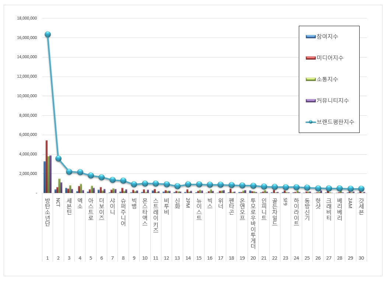The height and width of the screenshot is (281, 388).
Task: Click the 10,000,000 y-axis label
Action: tap(27, 96)
